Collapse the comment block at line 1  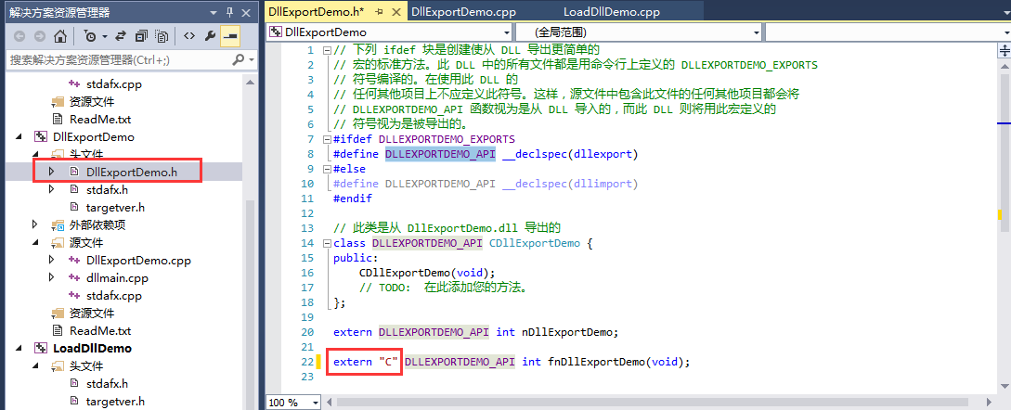(327, 50)
